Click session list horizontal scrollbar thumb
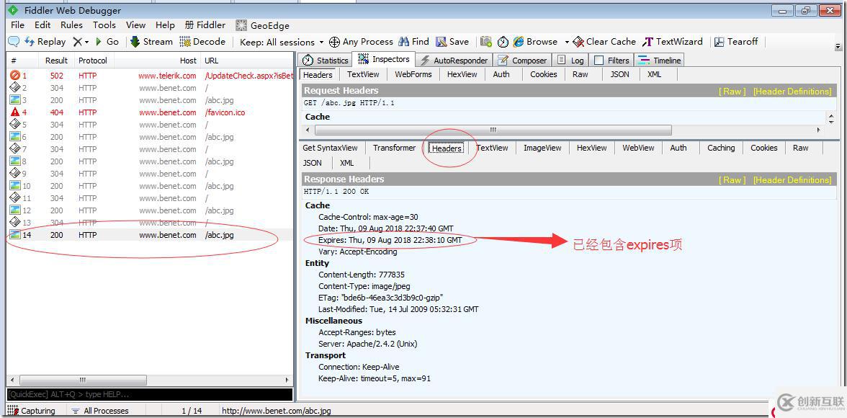 [x=83, y=380]
